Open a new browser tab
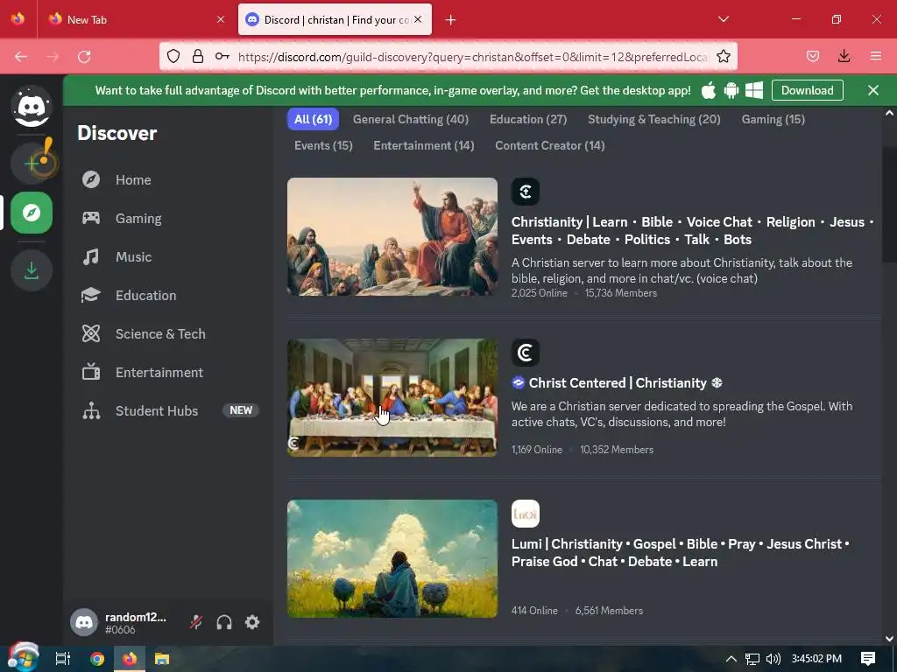 coord(451,20)
